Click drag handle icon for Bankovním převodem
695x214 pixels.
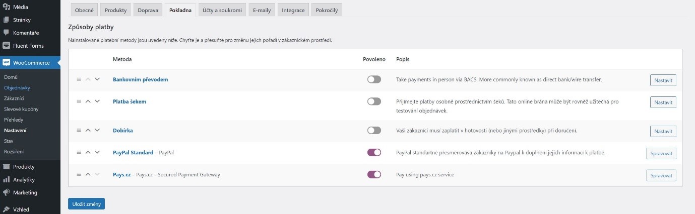(x=79, y=79)
